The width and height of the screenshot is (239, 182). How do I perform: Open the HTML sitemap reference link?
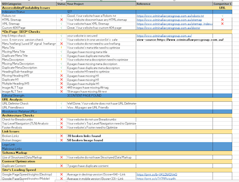(169, 20)
